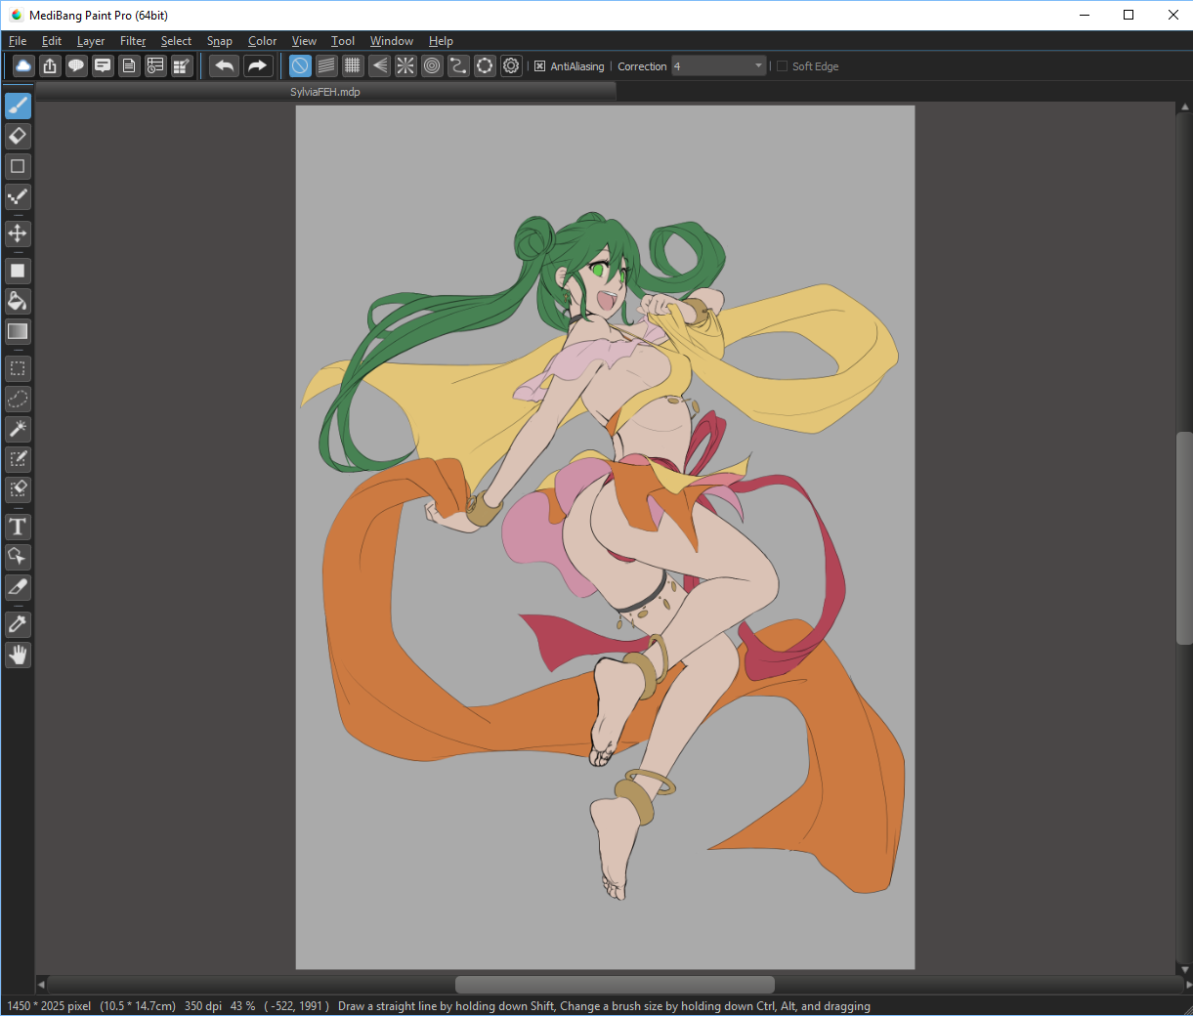The image size is (1193, 1016).
Task: Select the Gradient tool
Action: tap(18, 331)
